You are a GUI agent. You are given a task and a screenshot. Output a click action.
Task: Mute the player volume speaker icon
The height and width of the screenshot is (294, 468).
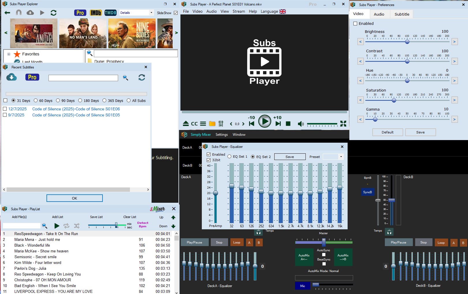tap(301, 124)
